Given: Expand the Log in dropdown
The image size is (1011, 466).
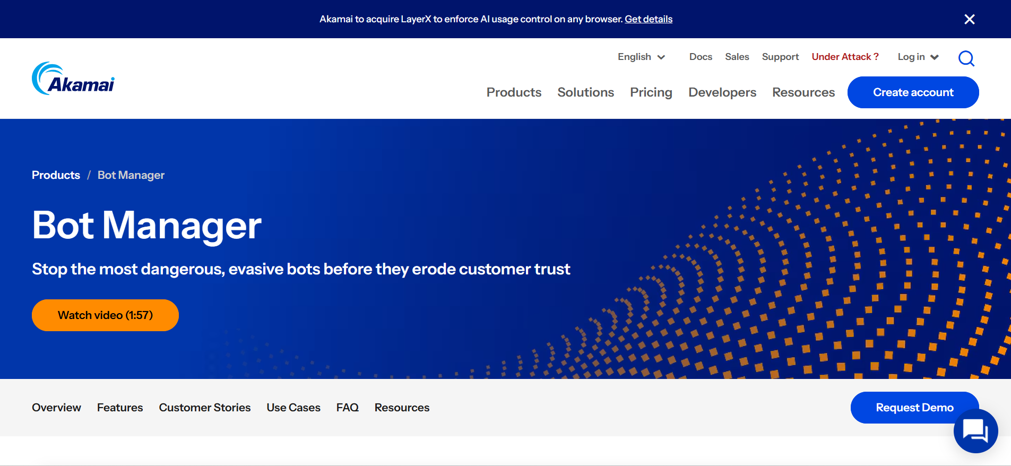Looking at the screenshot, I should point(918,57).
